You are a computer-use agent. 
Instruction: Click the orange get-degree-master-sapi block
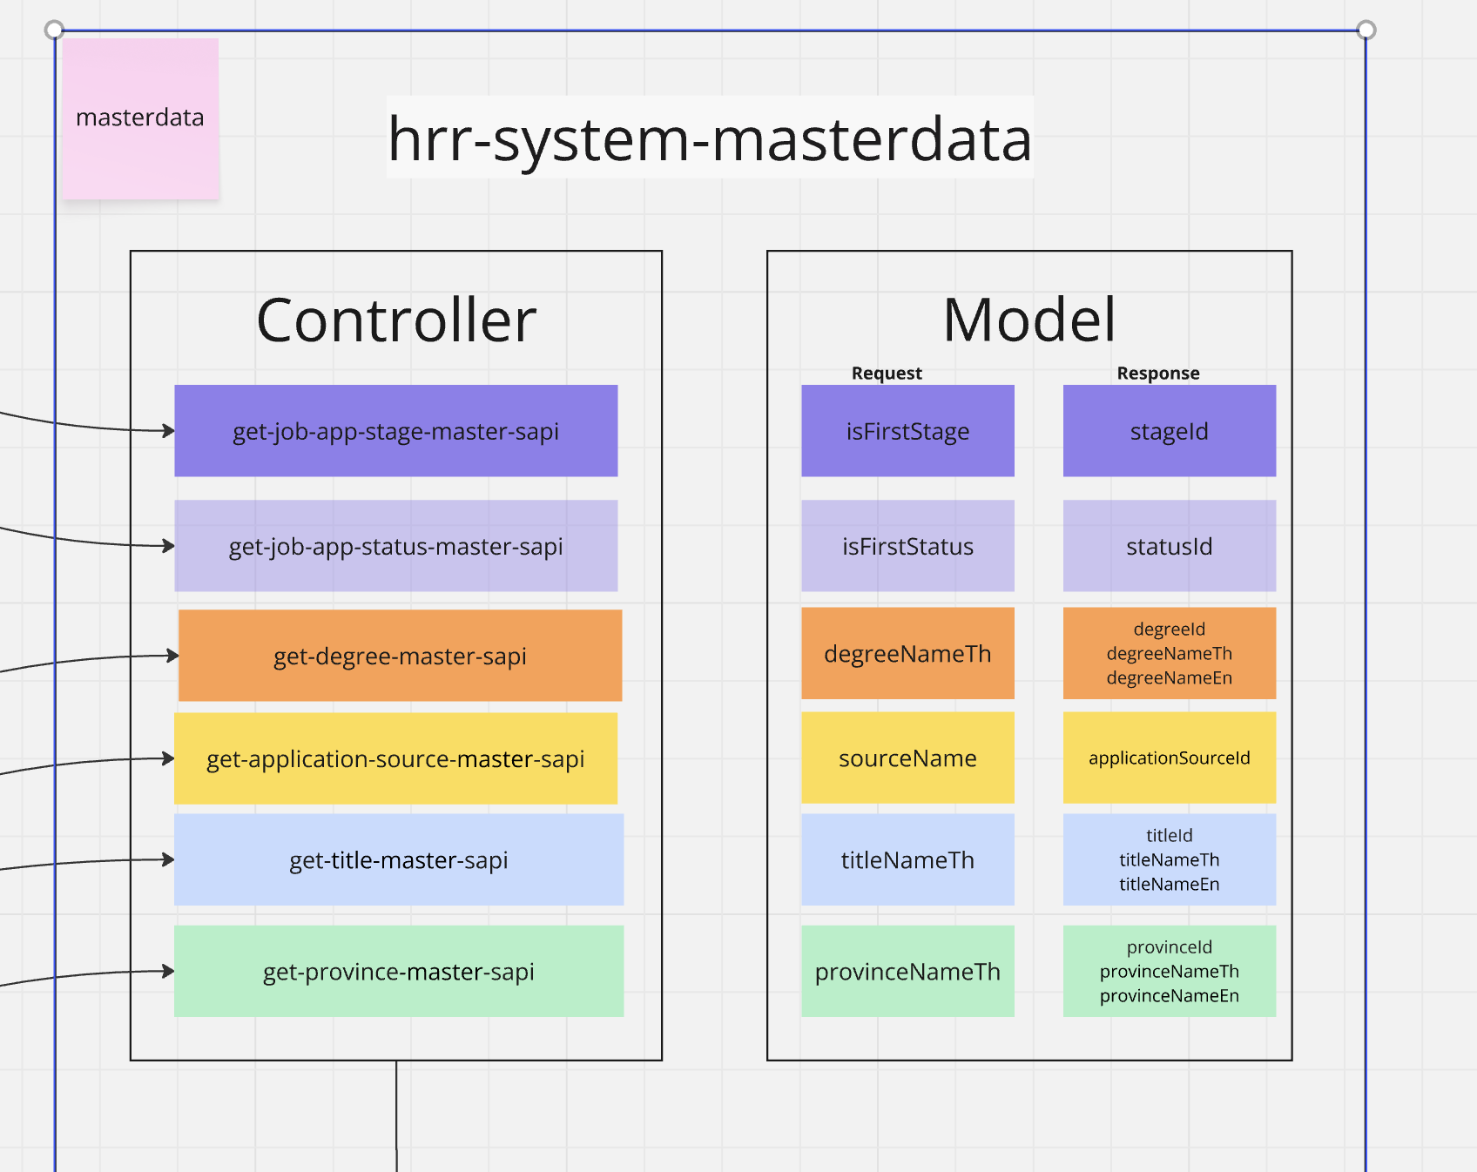(400, 656)
